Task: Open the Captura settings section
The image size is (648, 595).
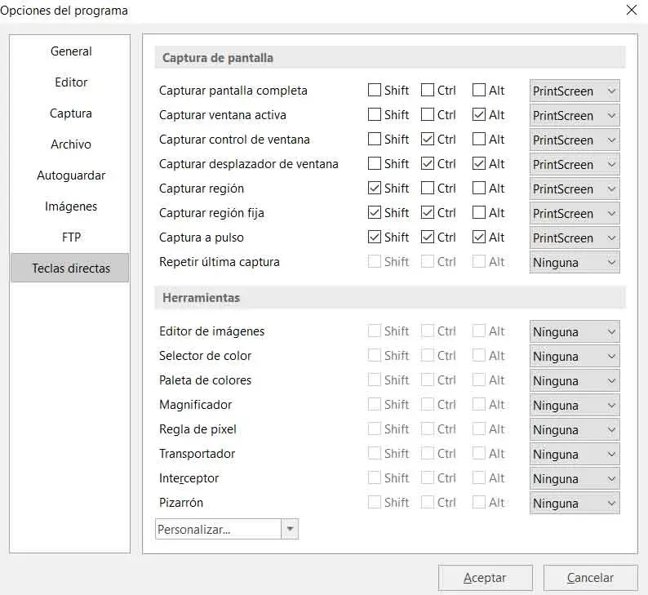Action: click(x=71, y=113)
